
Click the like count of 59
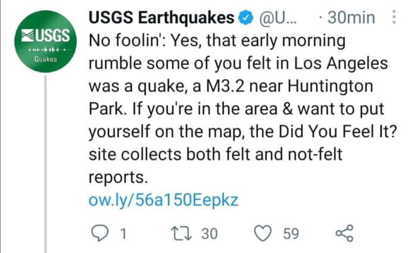(x=290, y=234)
